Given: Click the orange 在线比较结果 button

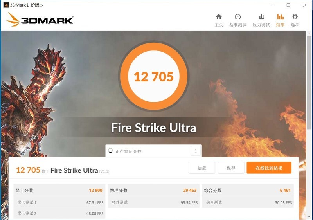Looking at the screenshot, I should pyautogui.click(x=269, y=168).
